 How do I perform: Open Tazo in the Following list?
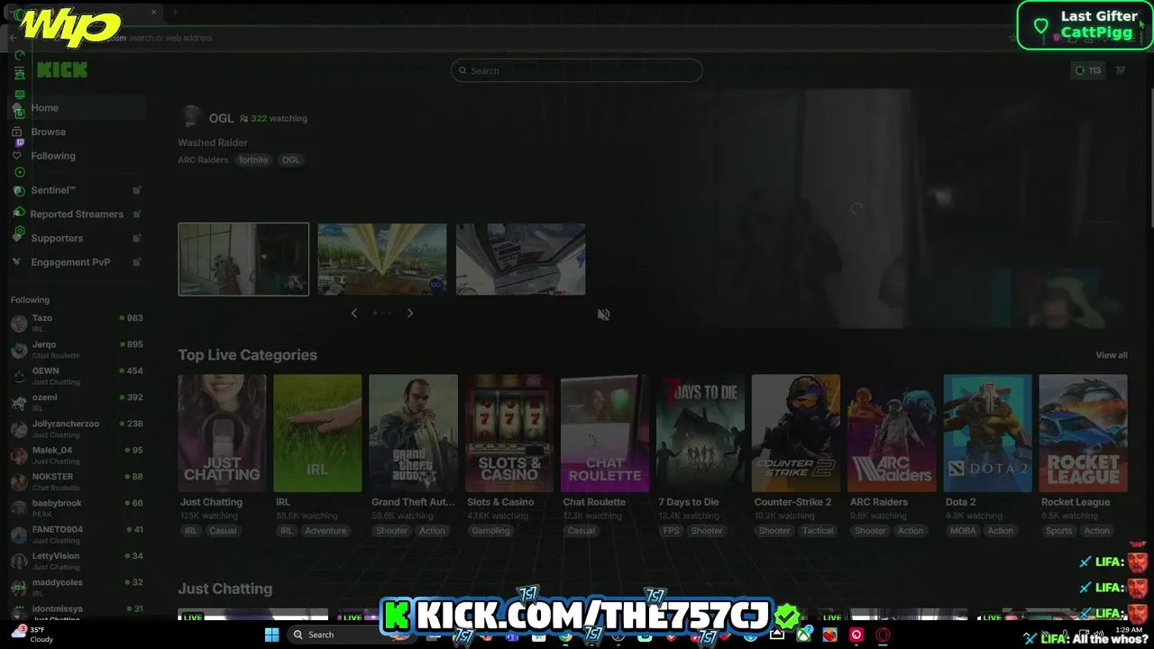click(x=77, y=323)
